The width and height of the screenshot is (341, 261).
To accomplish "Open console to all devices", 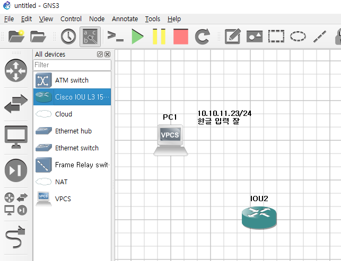I will (116, 36).
